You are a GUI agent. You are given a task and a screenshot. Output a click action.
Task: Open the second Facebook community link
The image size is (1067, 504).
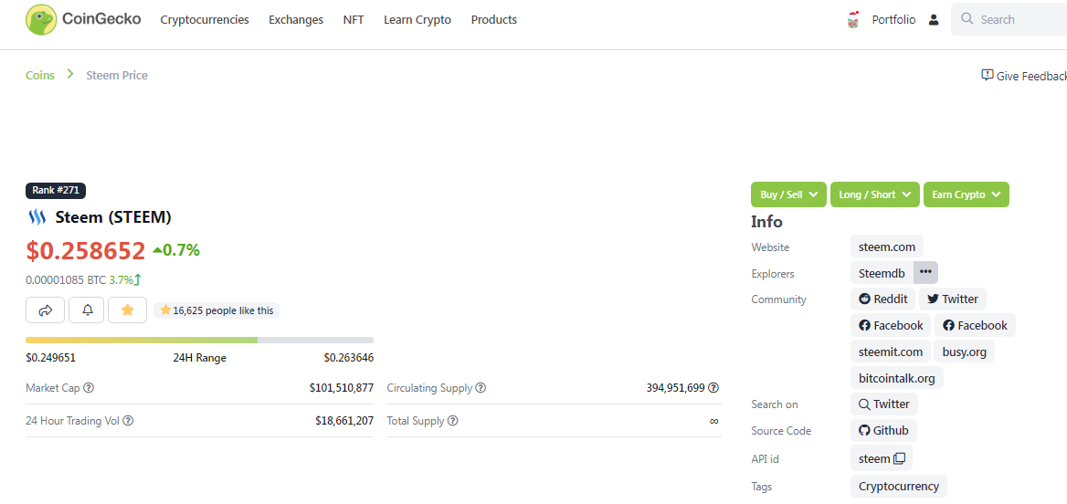[x=975, y=325]
